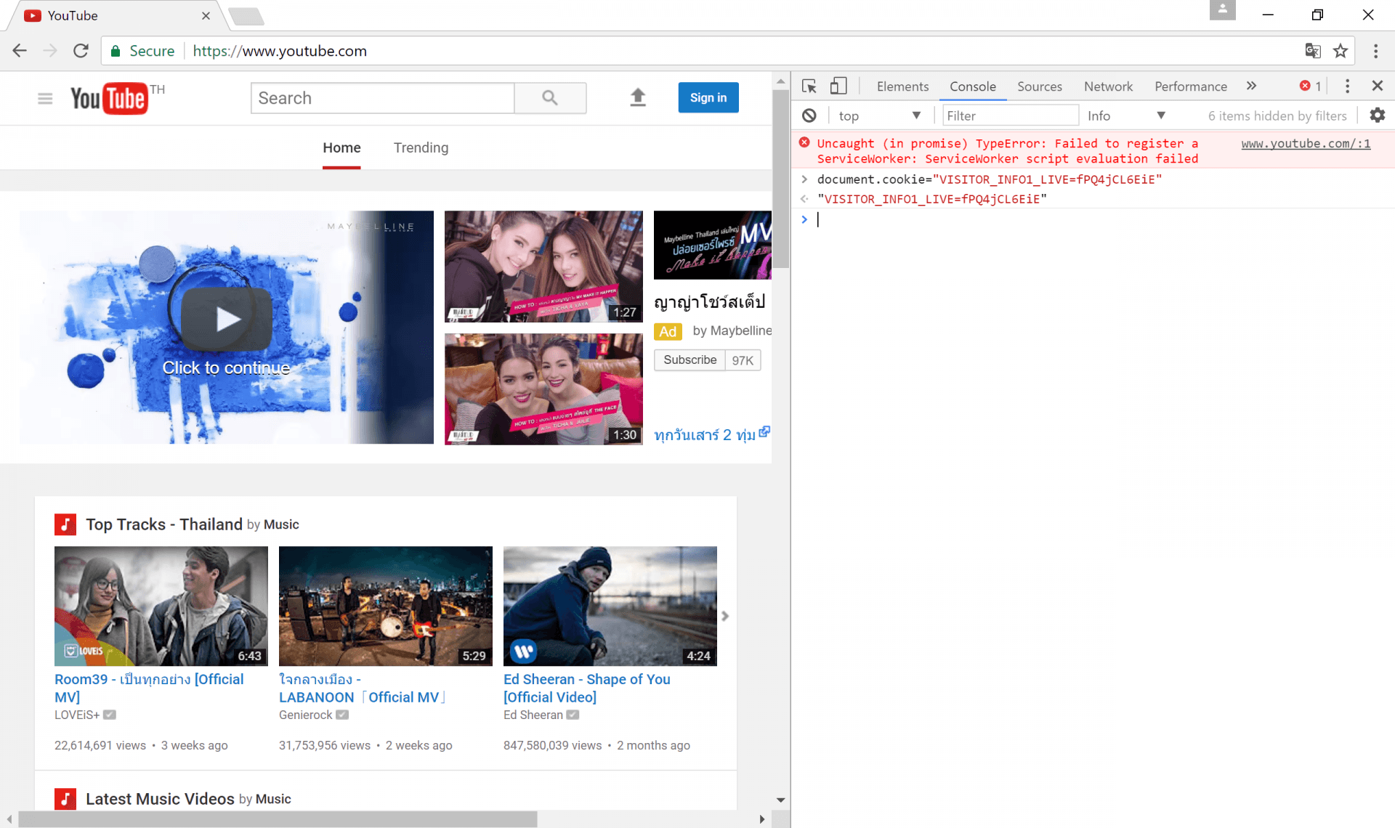This screenshot has width=1395, height=828.
Task: Click the browser forward arrow
Action: [50, 51]
